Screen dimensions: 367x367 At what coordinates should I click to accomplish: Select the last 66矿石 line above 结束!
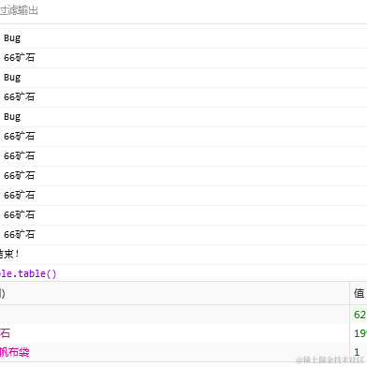[183, 235]
